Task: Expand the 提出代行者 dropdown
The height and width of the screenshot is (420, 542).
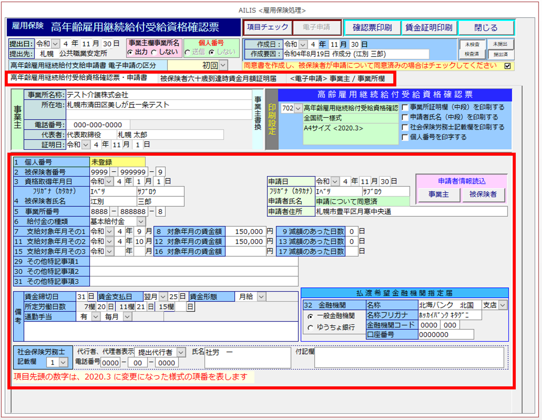Action: 181,352
